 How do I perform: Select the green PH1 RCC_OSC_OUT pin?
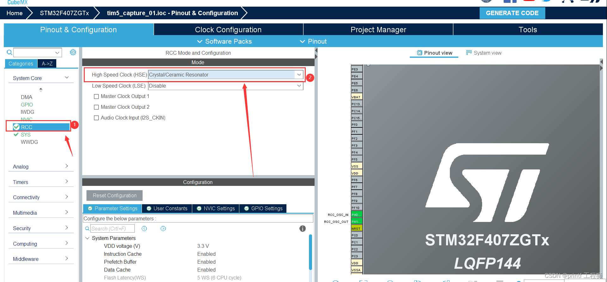coord(357,222)
